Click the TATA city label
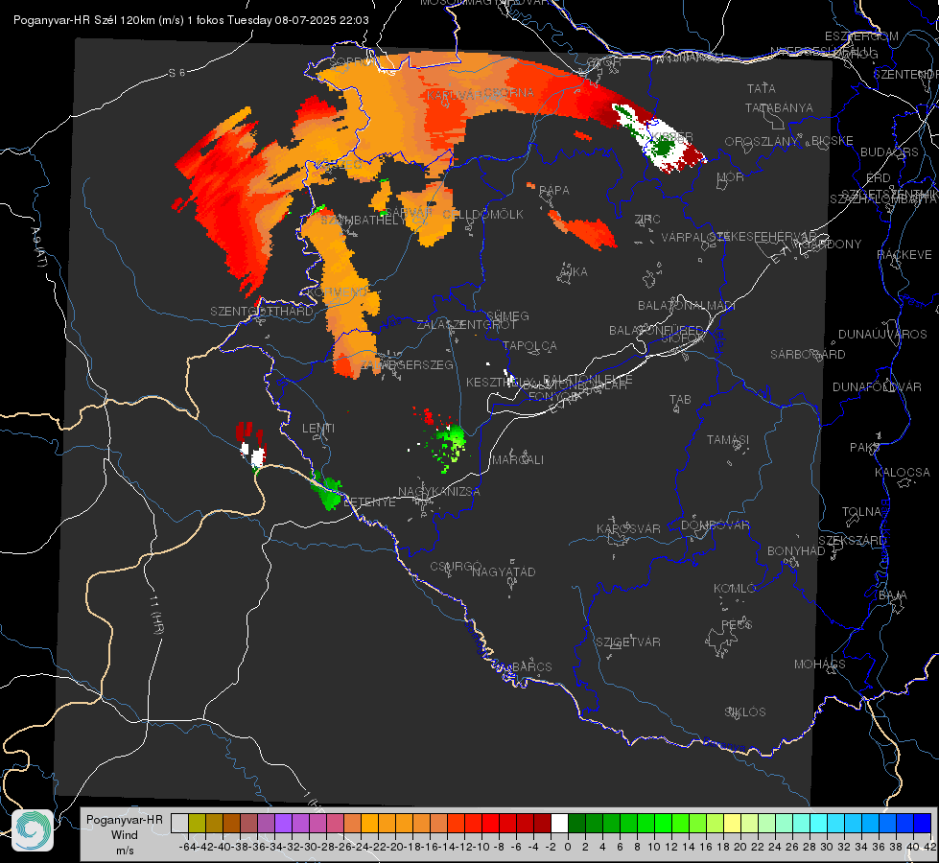The height and width of the screenshot is (863, 939). pos(762,88)
